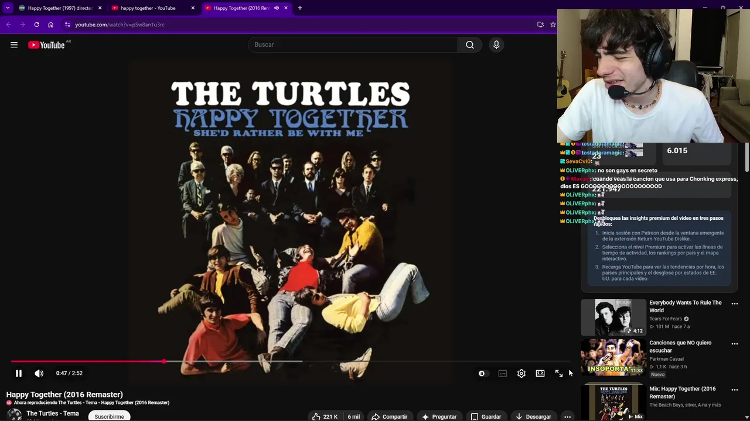Reload the current page
Image resolution: width=750 pixels, height=421 pixels.
pos(36,25)
